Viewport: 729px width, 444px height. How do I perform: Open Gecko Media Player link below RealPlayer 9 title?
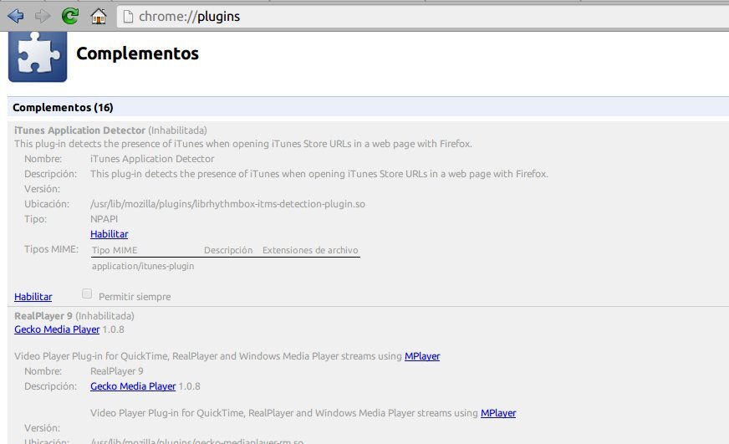(x=57, y=329)
